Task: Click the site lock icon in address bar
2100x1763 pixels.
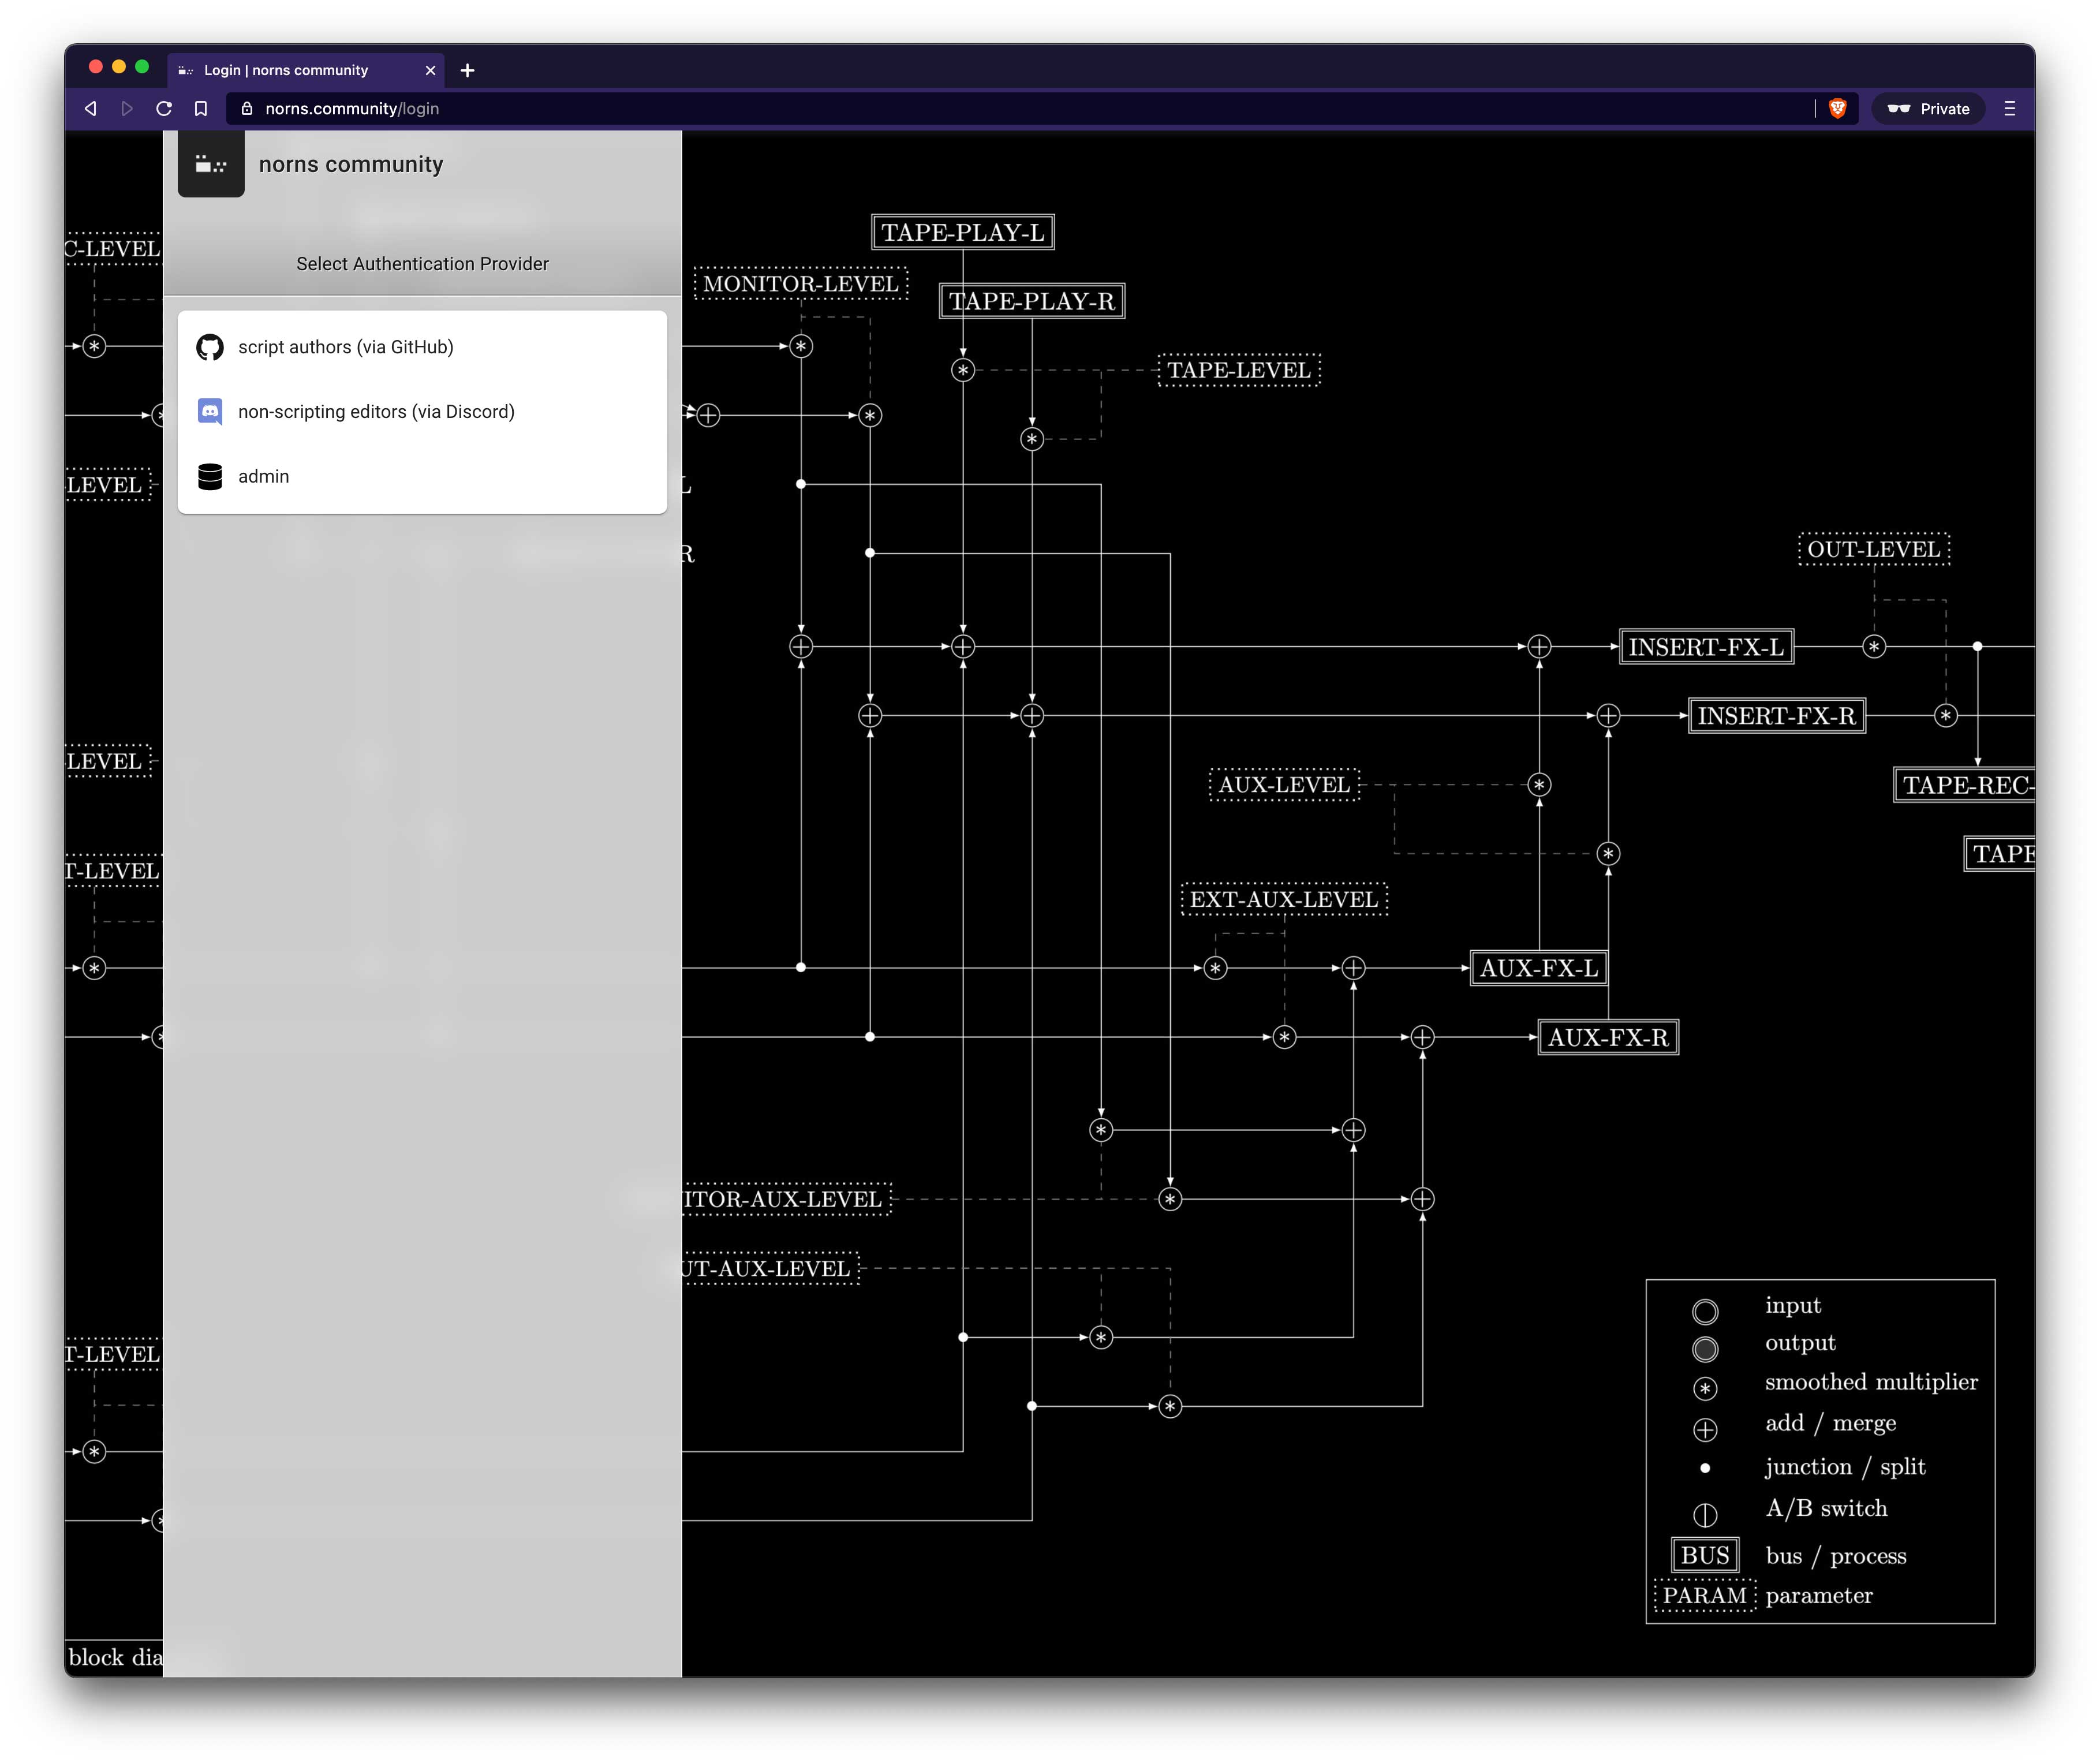Action: point(247,109)
